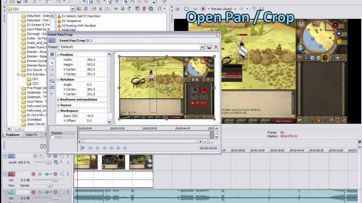
Task: Save preview snapshot to file
Action: coord(262,9)
